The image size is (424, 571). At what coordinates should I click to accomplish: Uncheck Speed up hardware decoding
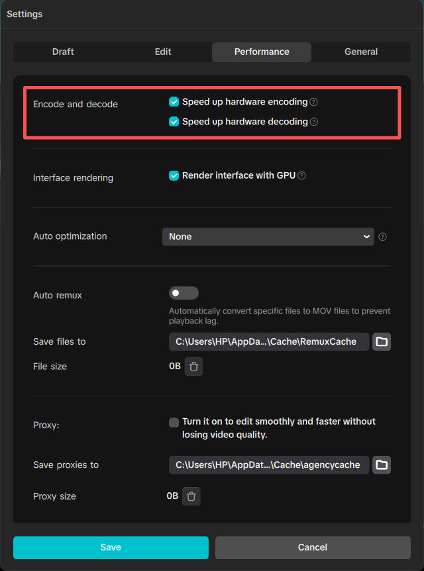[x=174, y=122]
